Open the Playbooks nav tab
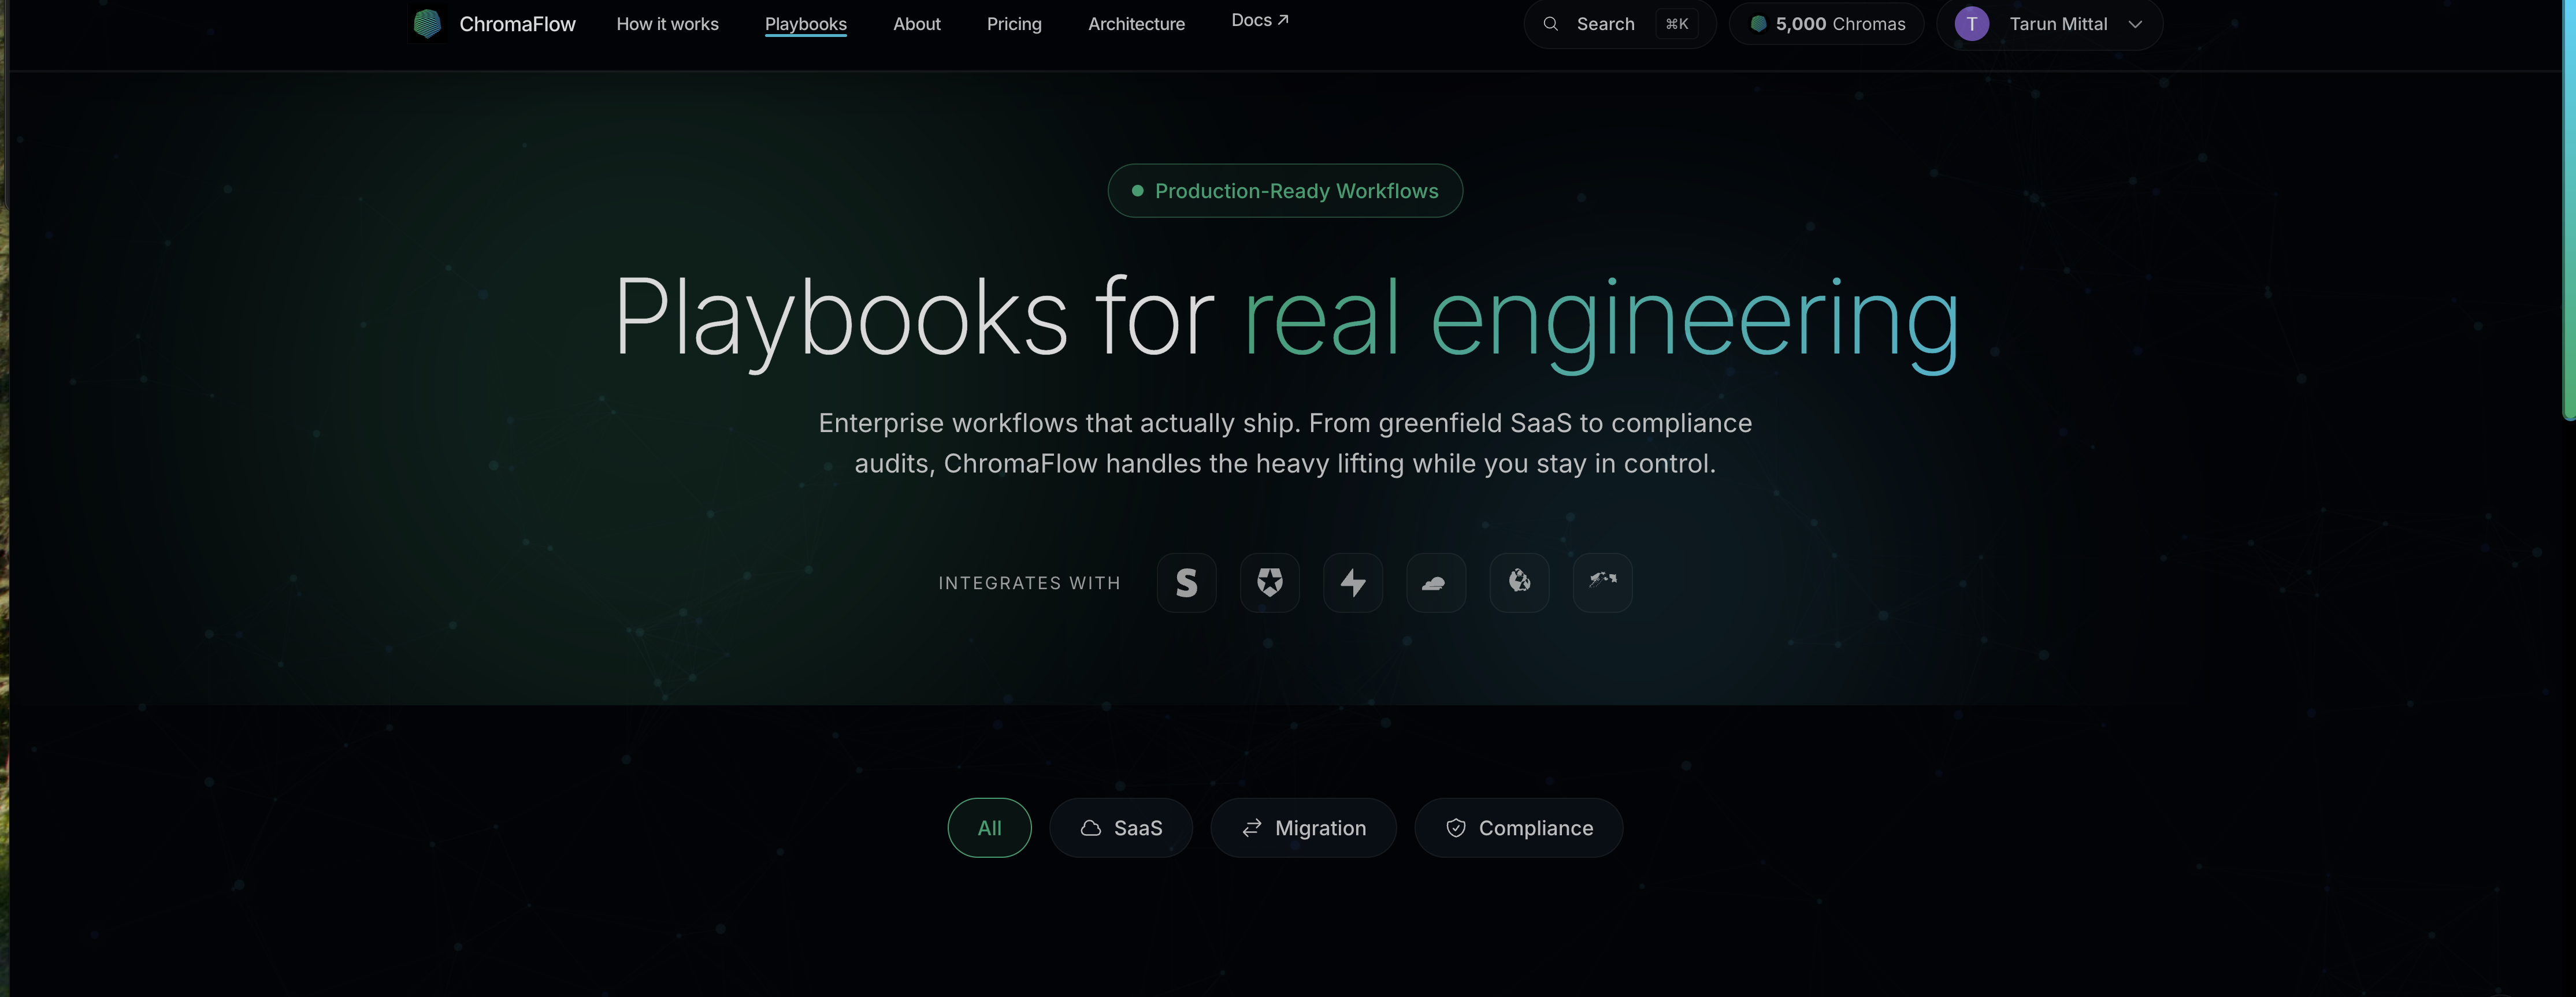Screen dimensions: 2576x997 coord(805,23)
